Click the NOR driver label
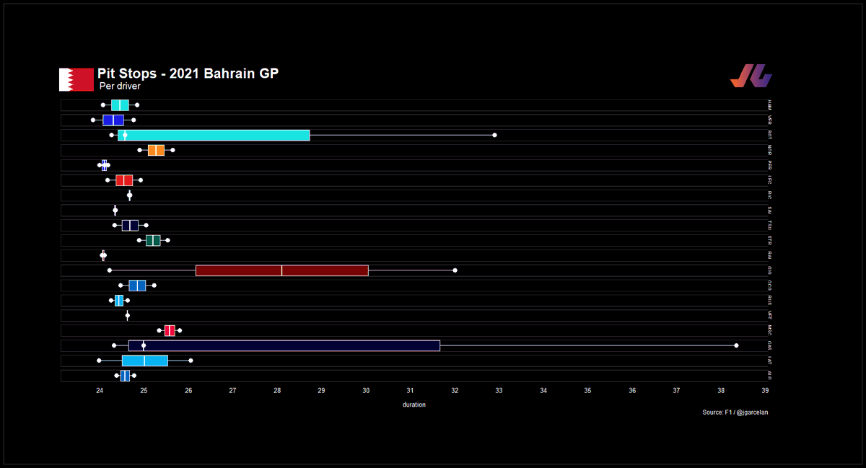Screen dimensions: 866x468 (771, 150)
